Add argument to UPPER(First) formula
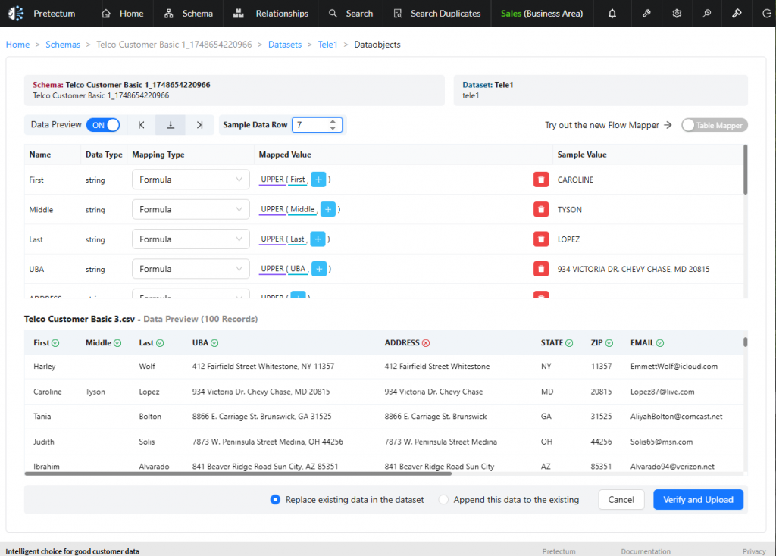The image size is (776, 556). (319, 180)
